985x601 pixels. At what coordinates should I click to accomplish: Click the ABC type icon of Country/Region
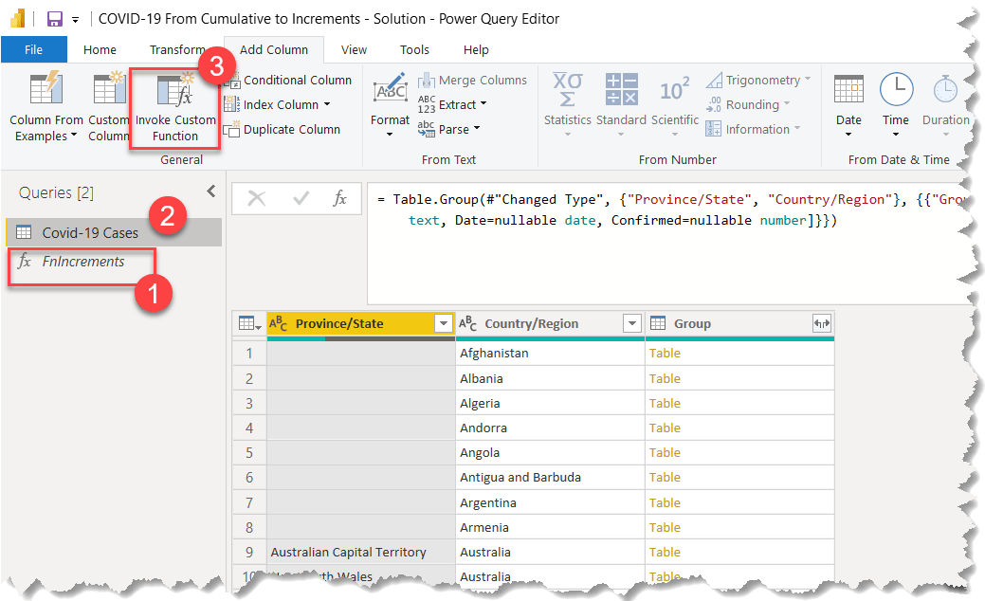[468, 323]
